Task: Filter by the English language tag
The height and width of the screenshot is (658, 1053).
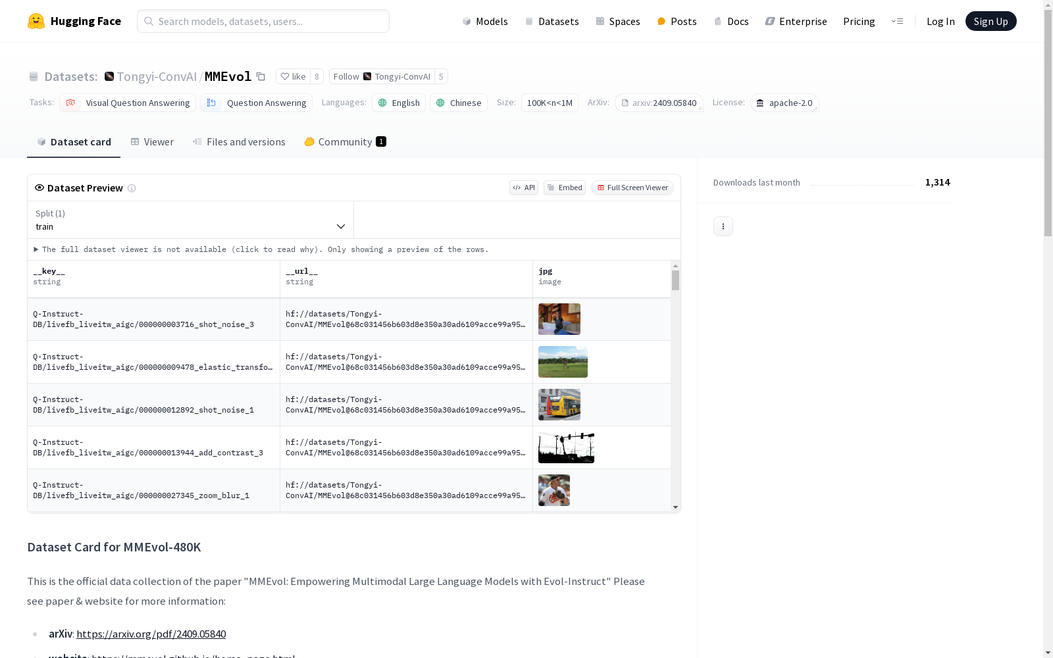Action: coord(399,103)
